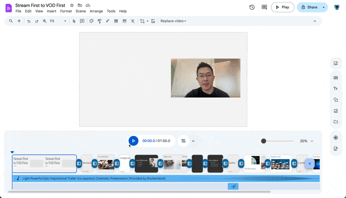Click the Play button at top
This screenshot has width=346, height=198.
tap(283, 7)
